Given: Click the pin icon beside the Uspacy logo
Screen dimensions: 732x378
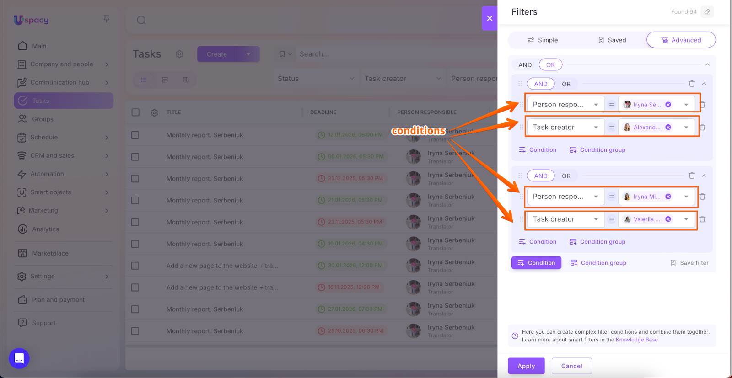Looking at the screenshot, I should click(106, 19).
